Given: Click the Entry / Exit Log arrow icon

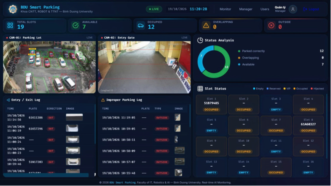Looking at the screenshot, I should pyautogui.click(x=8, y=100).
